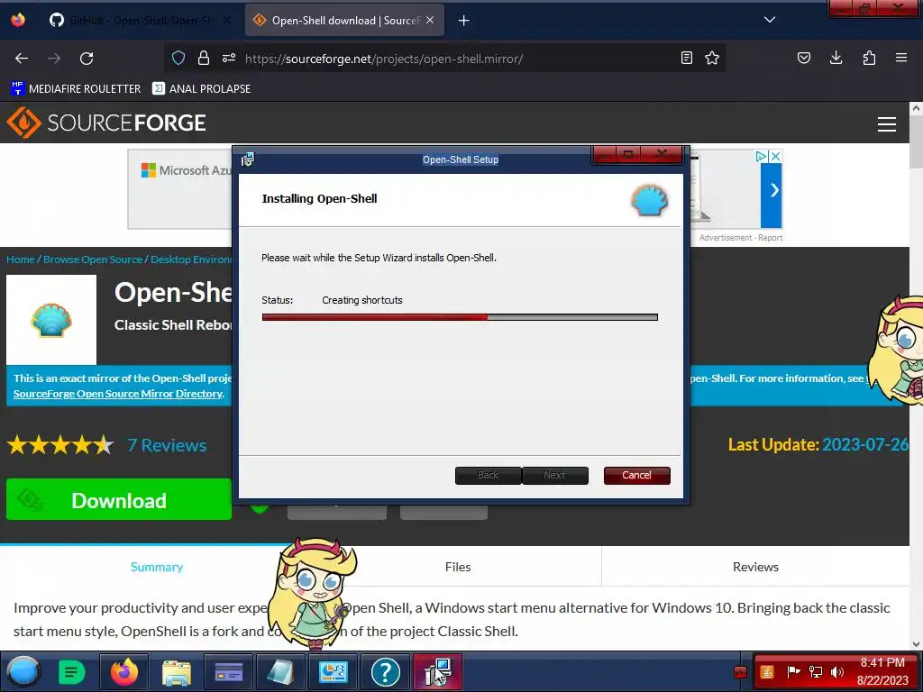Viewport: 923px width, 692px height.
Task: Click the SourceForge Open Source Mirror Directory link
Action: (118, 394)
